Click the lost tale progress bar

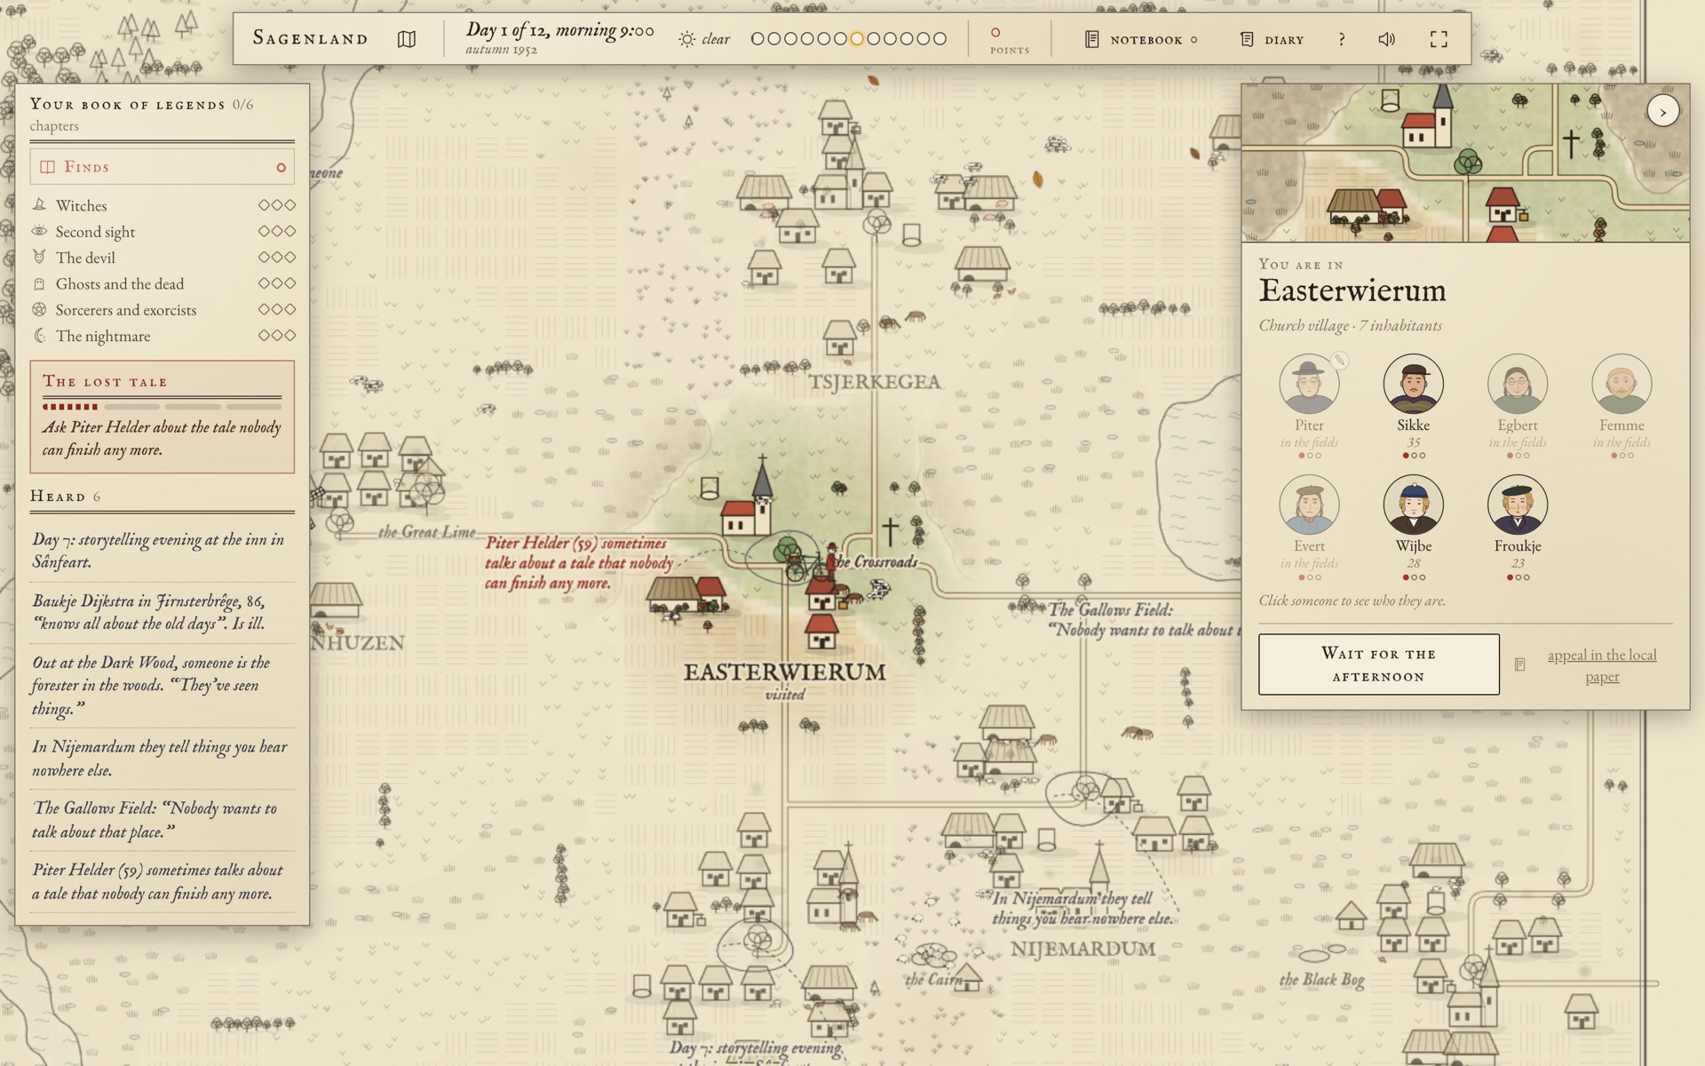click(162, 406)
